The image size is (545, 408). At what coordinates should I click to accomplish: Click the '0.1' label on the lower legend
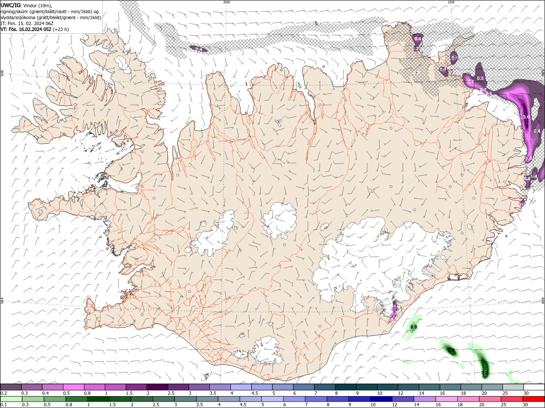(4, 405)
